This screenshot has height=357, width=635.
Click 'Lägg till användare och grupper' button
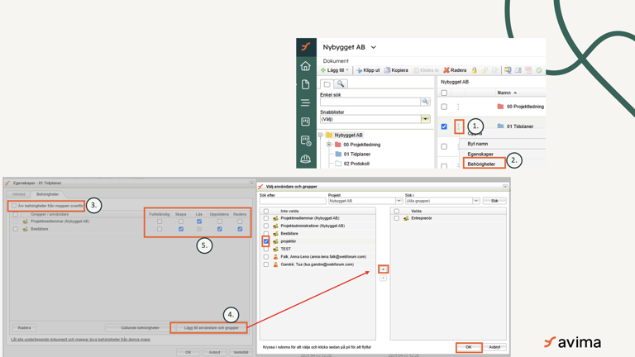pyautogui.click(x=210, y=328)
